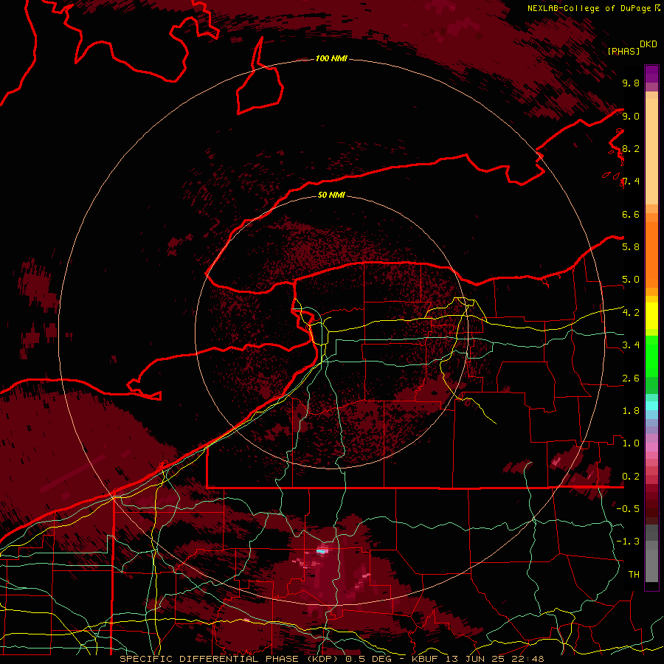664x664 pixels.
Task: Click the 100 NMI range ring label
Action: (x=331, y=58)
